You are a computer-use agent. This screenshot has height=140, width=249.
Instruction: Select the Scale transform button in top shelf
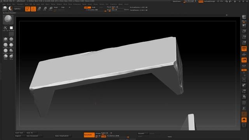(45, 9)
